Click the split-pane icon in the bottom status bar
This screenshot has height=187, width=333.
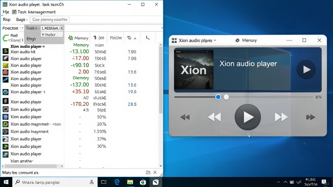(x=148, y=172)
